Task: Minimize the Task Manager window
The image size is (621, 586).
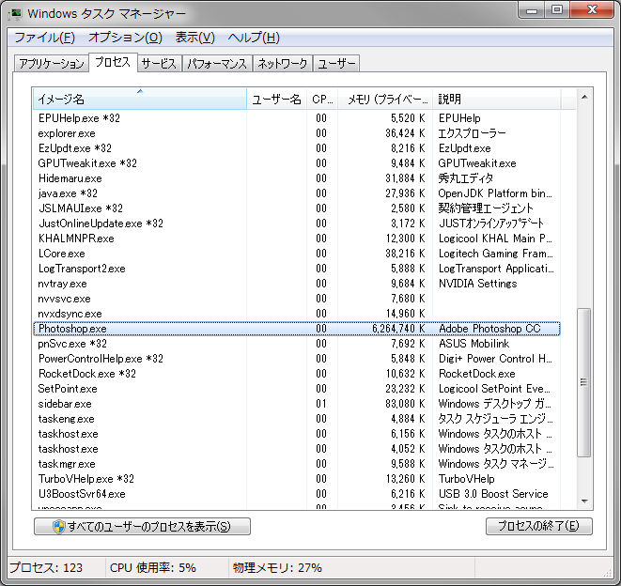Action: [x=532, y=10]
